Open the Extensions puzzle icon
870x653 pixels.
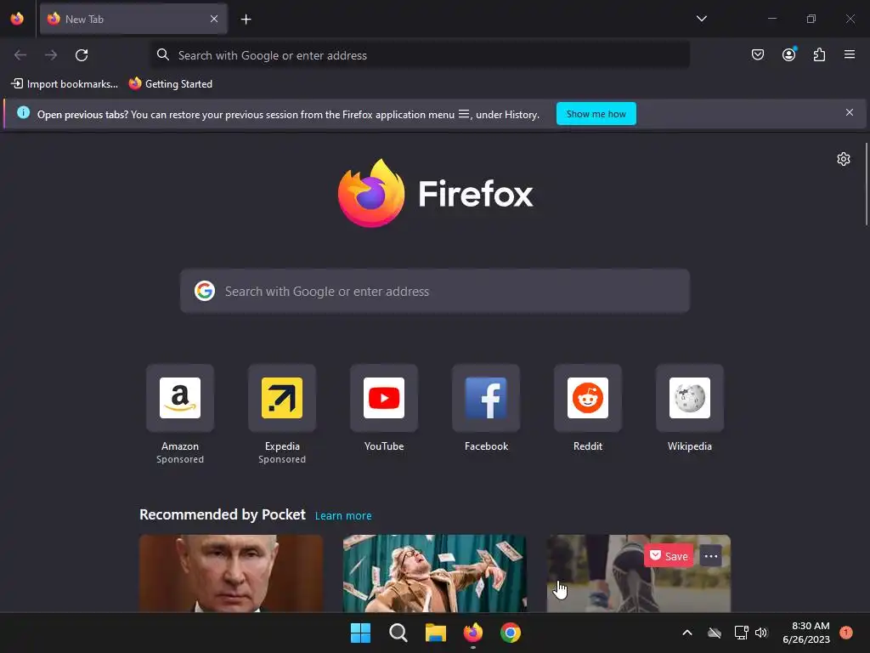(x=819, y=54)
